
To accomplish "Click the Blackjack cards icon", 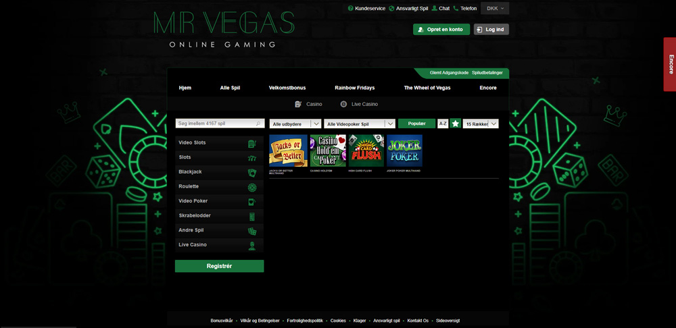I will [252, 173].
